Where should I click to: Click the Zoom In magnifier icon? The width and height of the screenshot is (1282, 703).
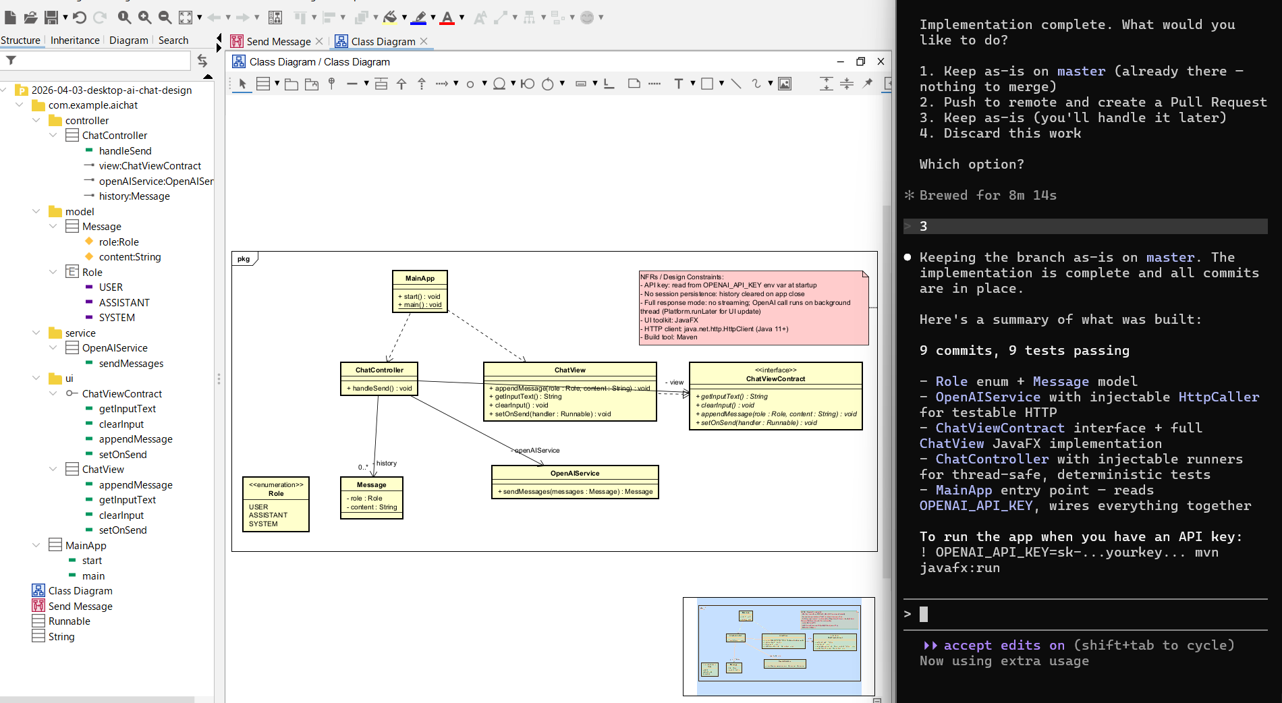[144, 18]
